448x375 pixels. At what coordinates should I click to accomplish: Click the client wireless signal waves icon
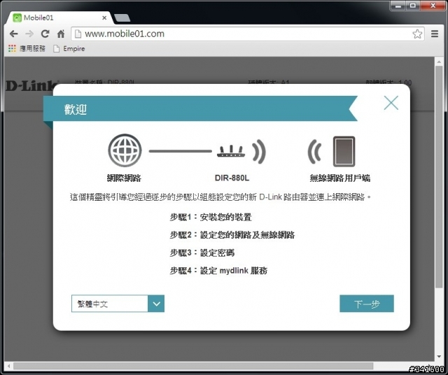pos(314,151)
